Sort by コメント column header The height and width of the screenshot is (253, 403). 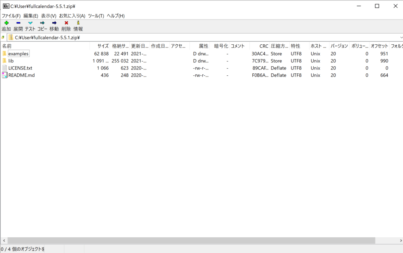click(240, 46)
